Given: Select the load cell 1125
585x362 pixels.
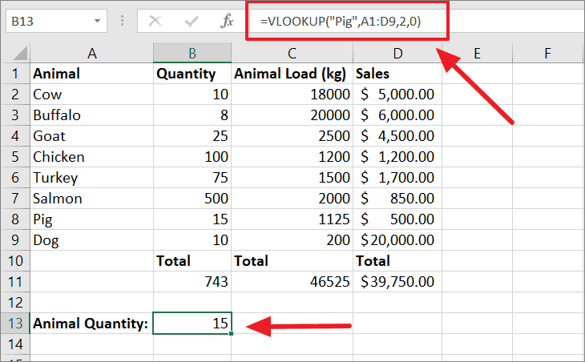Looking at the screenshot, I should [x=292, y=219].
